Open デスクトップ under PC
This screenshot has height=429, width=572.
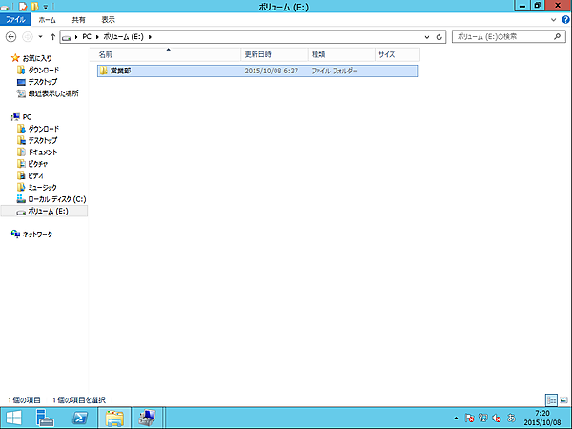pos(37,140)
